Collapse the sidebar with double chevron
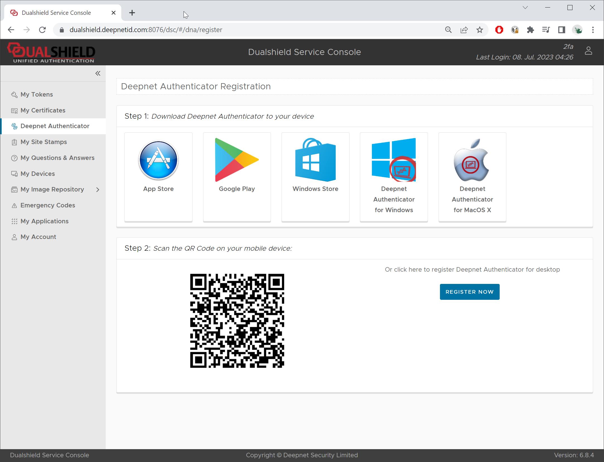The width and height of the screenshot is (604, 462). click(98, 73)
